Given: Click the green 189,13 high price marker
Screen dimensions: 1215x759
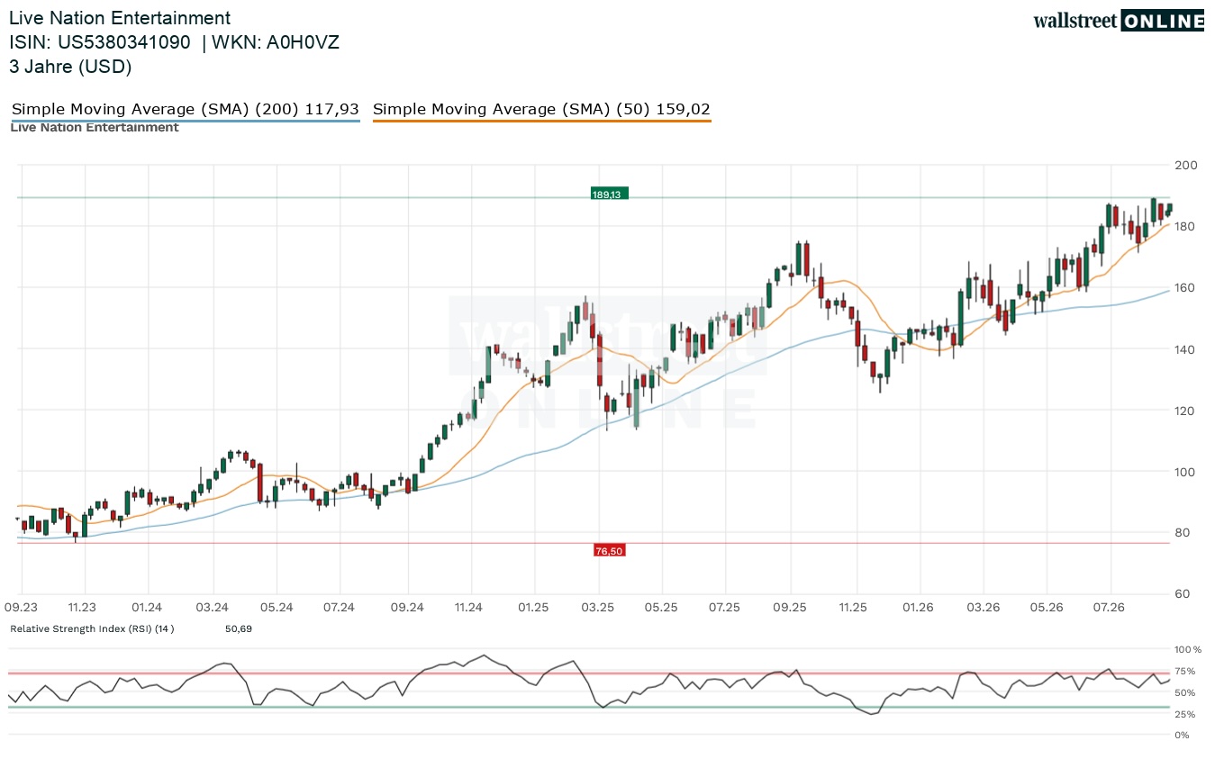Looking at the screenshot, I should tap(610, 194).
